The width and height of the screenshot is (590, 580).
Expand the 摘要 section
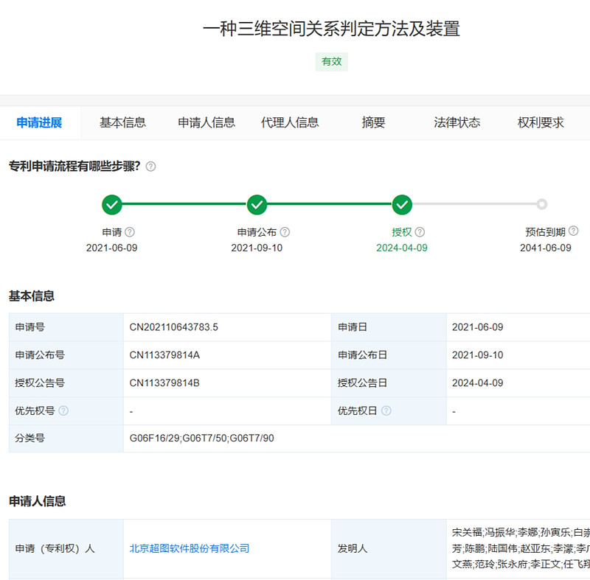(x=373, y=122)
